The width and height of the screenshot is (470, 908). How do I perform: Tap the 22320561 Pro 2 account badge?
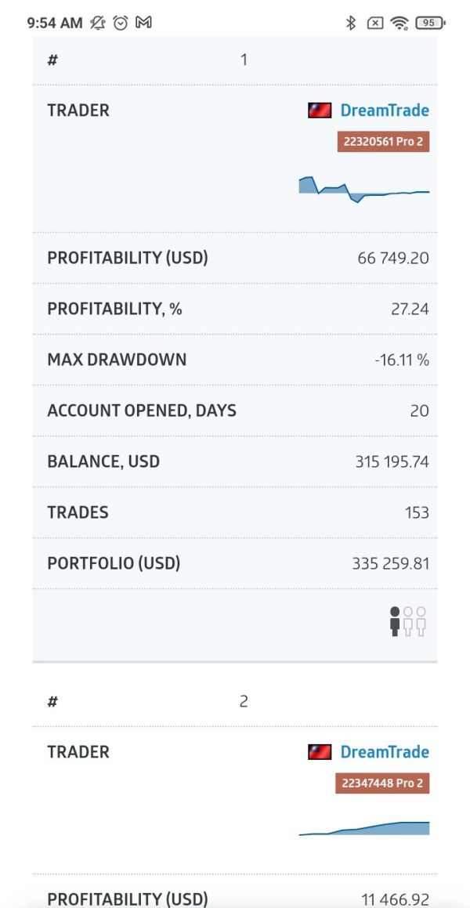[384, 142]
